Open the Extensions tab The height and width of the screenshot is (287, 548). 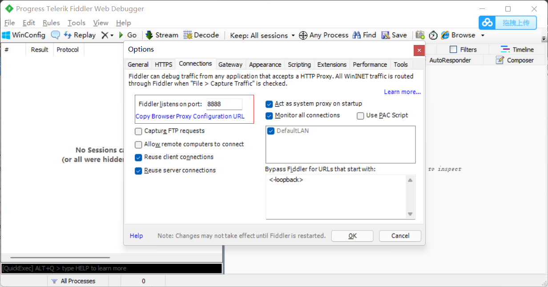tap(332, 65)
